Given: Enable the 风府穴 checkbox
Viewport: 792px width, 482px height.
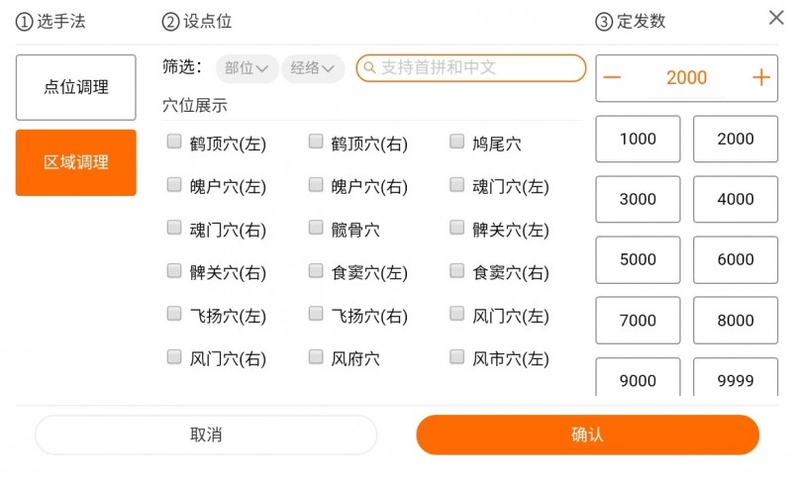Looking at the screenshot, I should 316,357.
